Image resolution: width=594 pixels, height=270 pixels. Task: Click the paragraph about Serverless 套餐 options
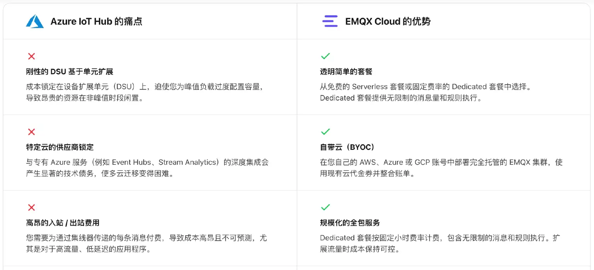(x=425, y=92)
